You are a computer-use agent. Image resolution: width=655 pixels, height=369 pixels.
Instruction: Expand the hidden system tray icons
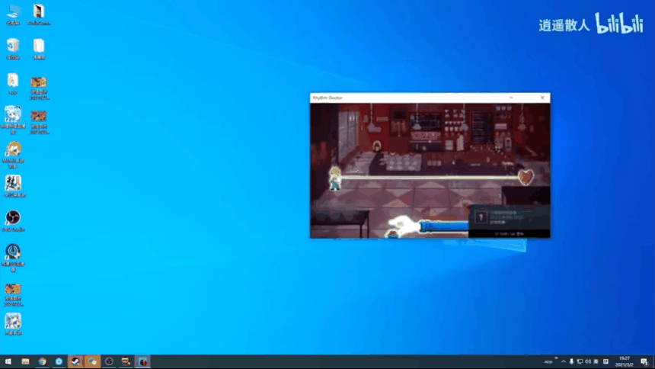tap(564, 361)
